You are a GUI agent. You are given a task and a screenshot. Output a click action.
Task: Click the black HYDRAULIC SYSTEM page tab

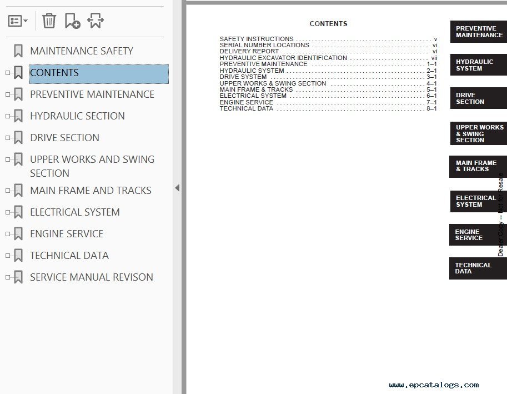click(x=478, y=65)
